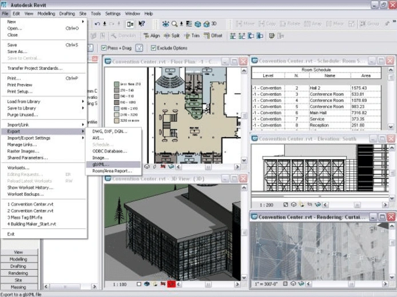Choose ODBC Database... export option
397x297 pixels.
pyautogui.click(x=113, y=151)
